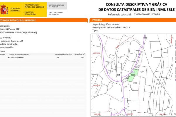
Task: Click the Dirección General del Catastro label
Action: pyautogui.click(x=56, y=13)
